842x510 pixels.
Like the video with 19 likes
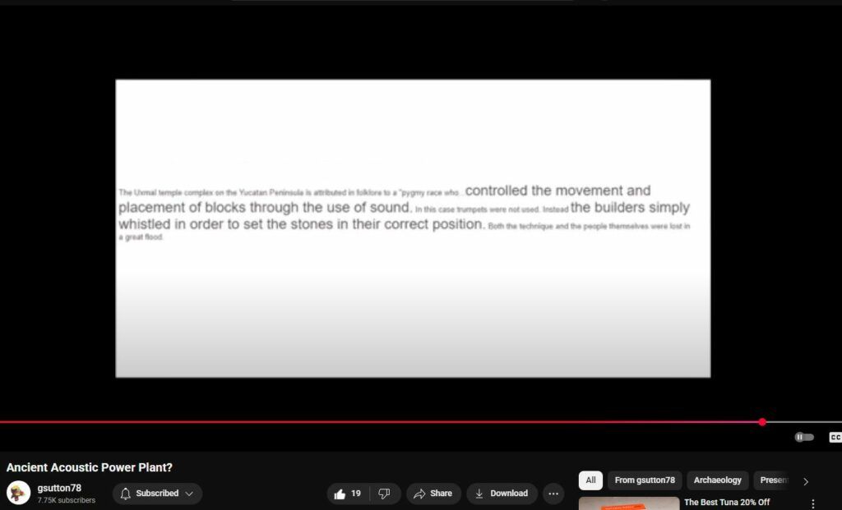coord(348,494)
